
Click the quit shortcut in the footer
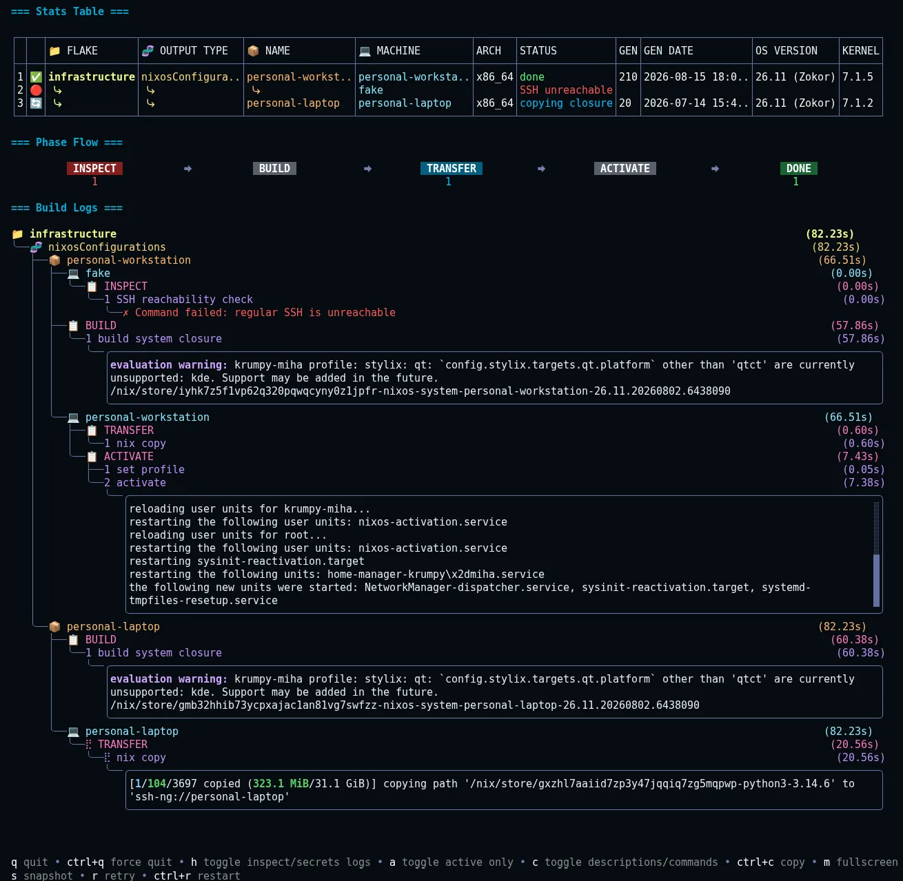coord(30,862)
